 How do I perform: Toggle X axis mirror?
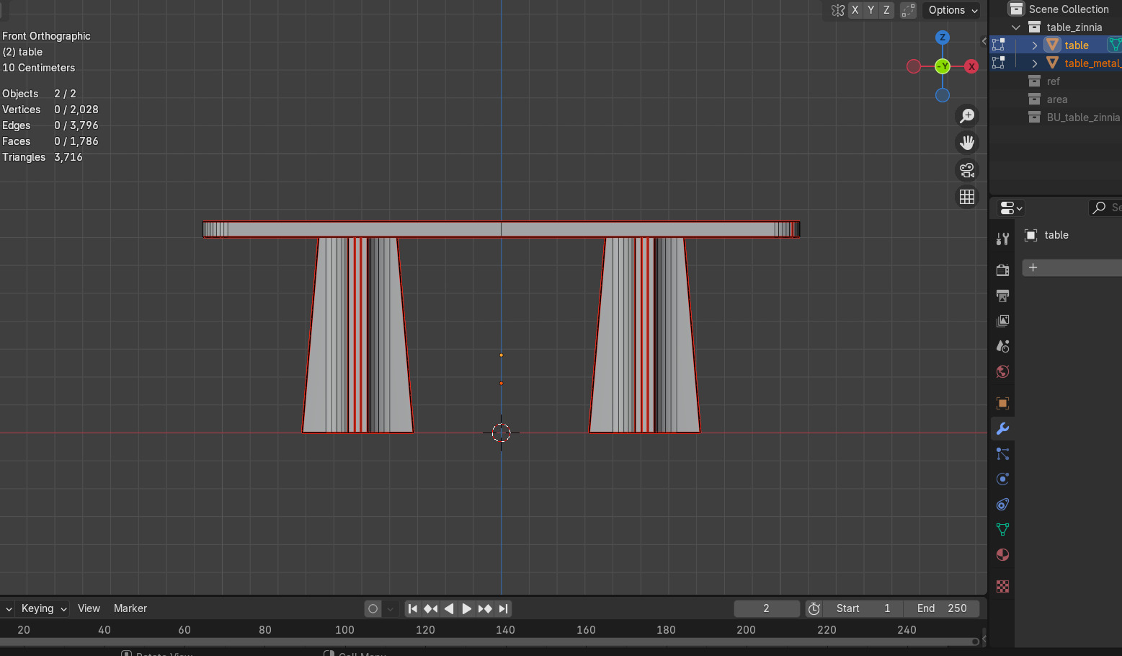[x=855, y=10]
